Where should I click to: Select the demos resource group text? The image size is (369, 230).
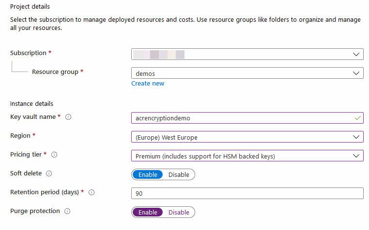(145, 73)
